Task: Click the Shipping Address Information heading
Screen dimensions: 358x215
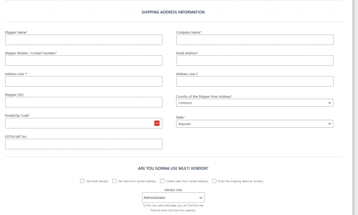Action: tap(173, 12)
